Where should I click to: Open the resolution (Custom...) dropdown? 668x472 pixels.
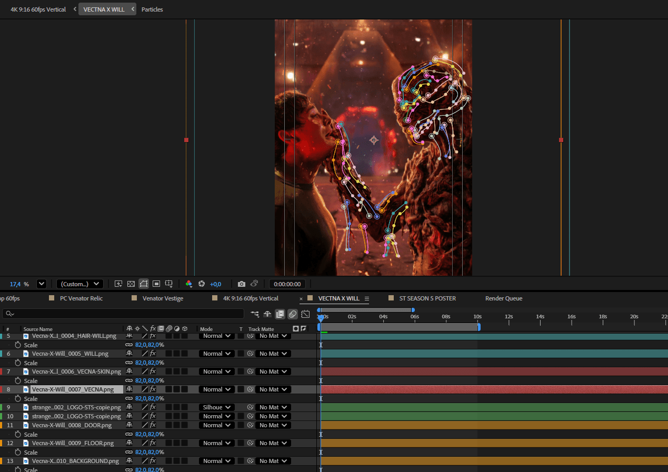79,284
